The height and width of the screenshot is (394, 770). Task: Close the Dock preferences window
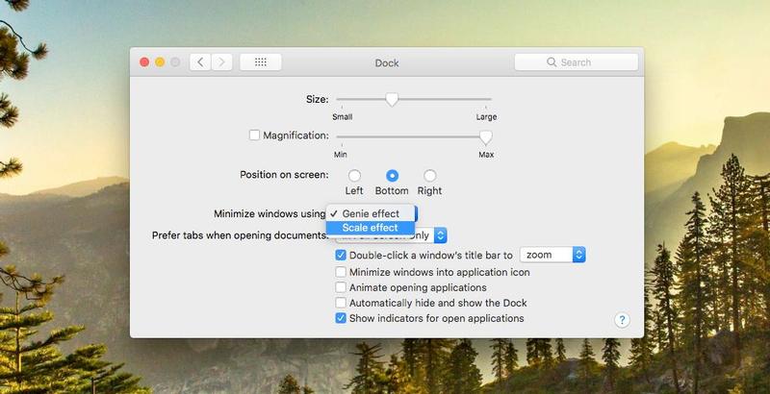tap(144, 62)
